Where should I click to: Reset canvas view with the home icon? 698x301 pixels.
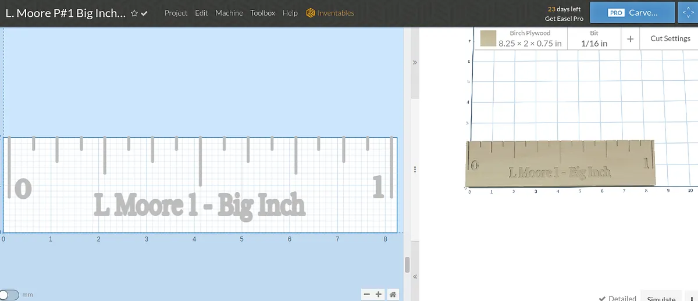click(393, 295)
